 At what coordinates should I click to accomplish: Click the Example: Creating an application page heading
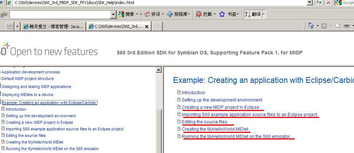click(263, 80)
